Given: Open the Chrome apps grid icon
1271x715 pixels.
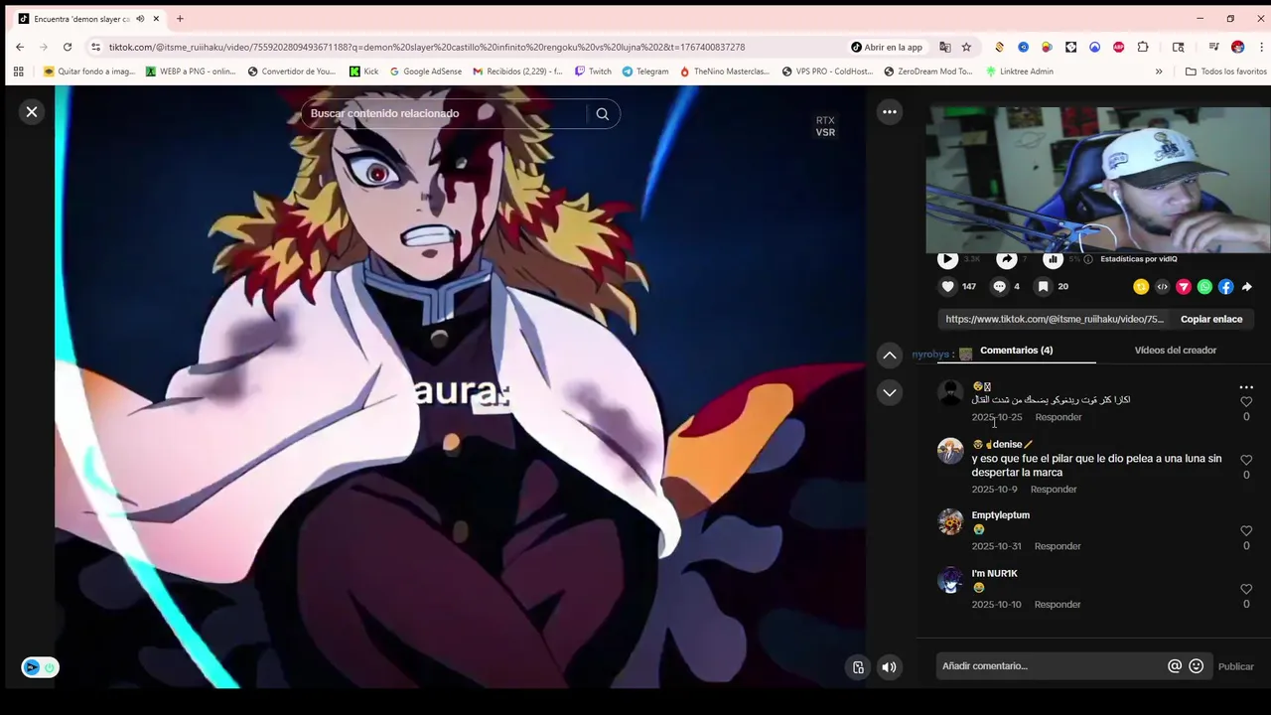Looking at the screenshot, I should (x=18, y=71).
